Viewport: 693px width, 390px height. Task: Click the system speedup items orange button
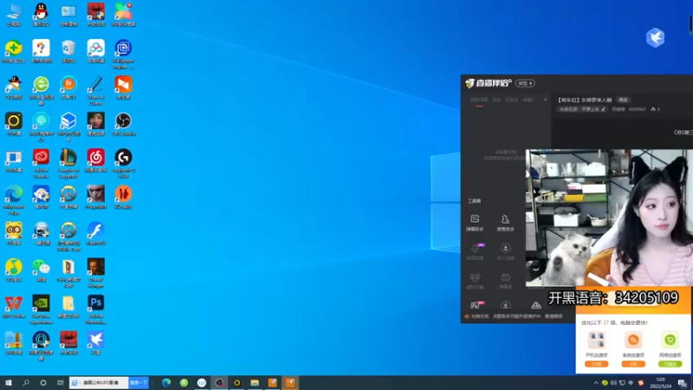(633, 364)
